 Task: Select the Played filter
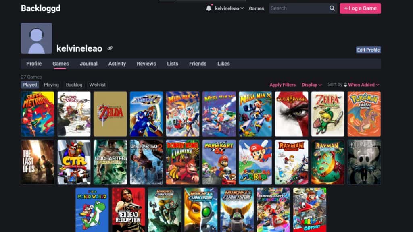click(30, 85)
